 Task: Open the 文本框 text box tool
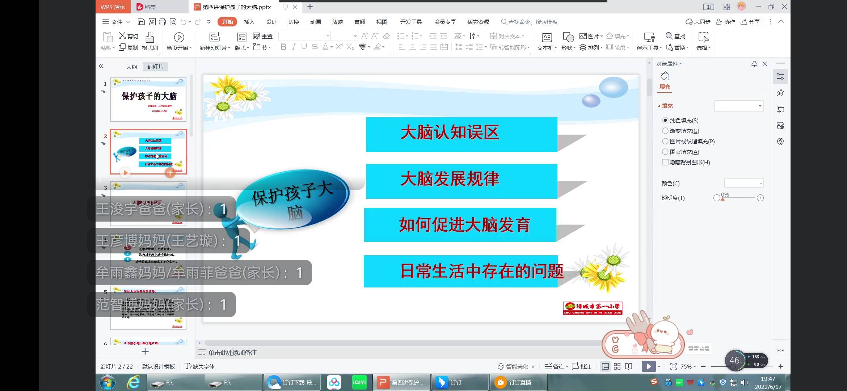[x=547, y=41]
